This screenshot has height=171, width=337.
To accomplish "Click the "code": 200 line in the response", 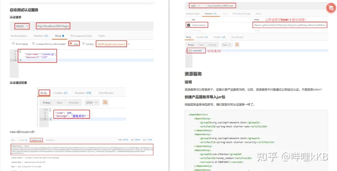I will point(64,113).
